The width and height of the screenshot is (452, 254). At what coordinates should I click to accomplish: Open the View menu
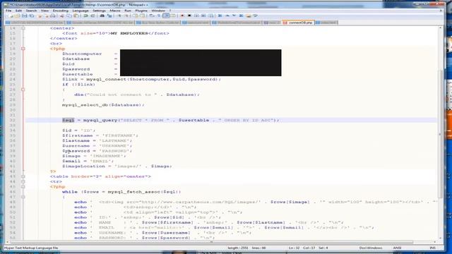coord(44,11)
